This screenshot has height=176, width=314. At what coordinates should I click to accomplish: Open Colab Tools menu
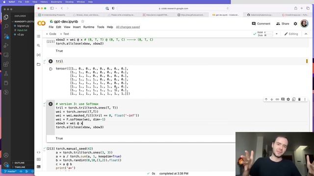point(101,27)
